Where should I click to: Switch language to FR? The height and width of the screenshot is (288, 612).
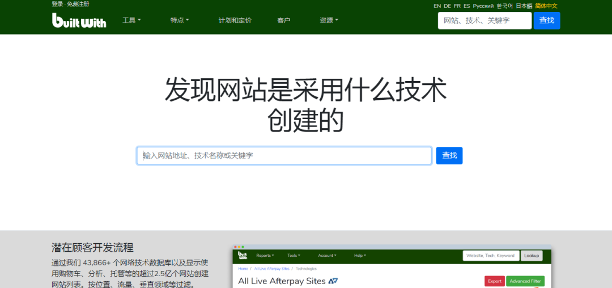point(457,6)
